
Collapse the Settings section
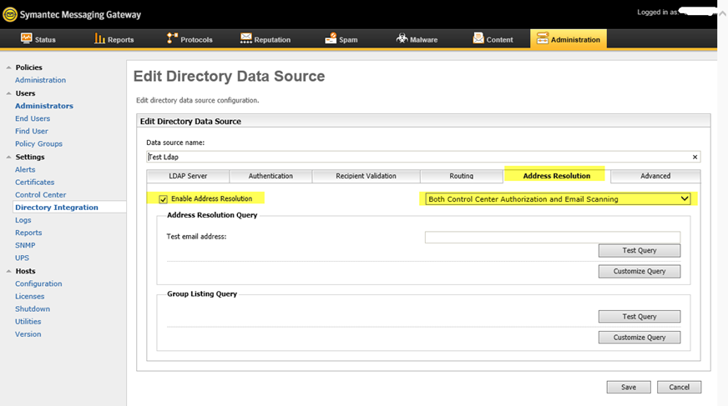(8, 157)
